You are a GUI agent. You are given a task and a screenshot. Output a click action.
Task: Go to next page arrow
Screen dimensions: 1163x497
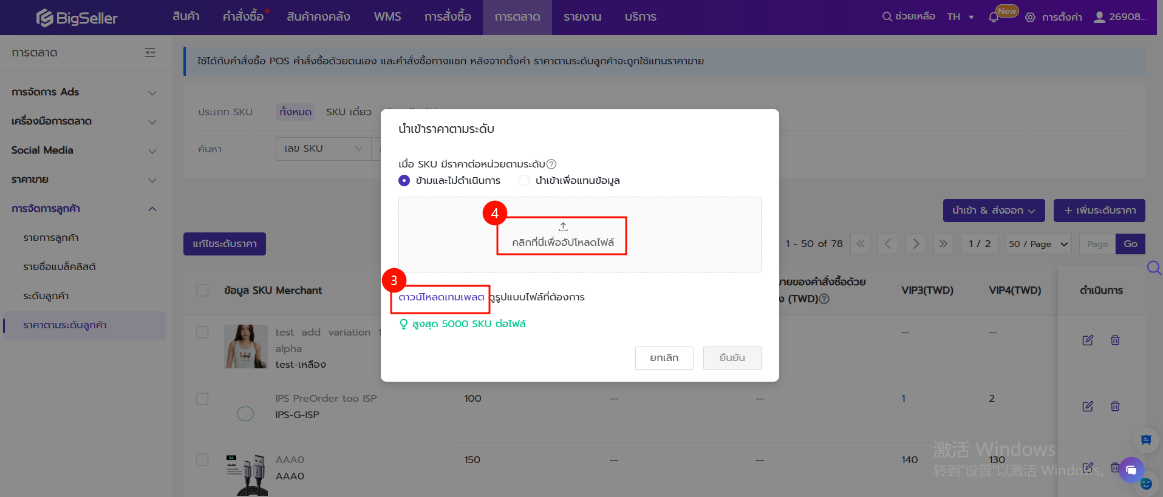click(x=916, y=244)
